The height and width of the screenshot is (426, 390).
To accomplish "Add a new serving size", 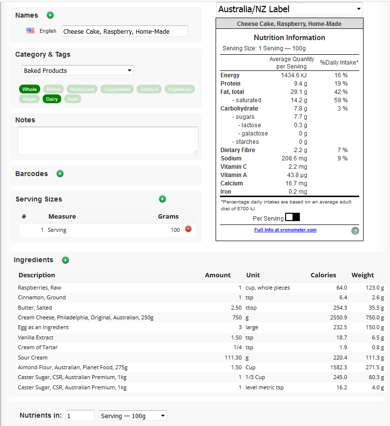I will (163, 199).
